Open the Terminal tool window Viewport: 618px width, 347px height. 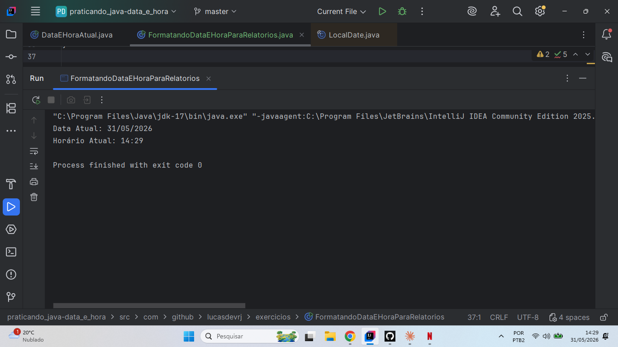pos(11,252)
